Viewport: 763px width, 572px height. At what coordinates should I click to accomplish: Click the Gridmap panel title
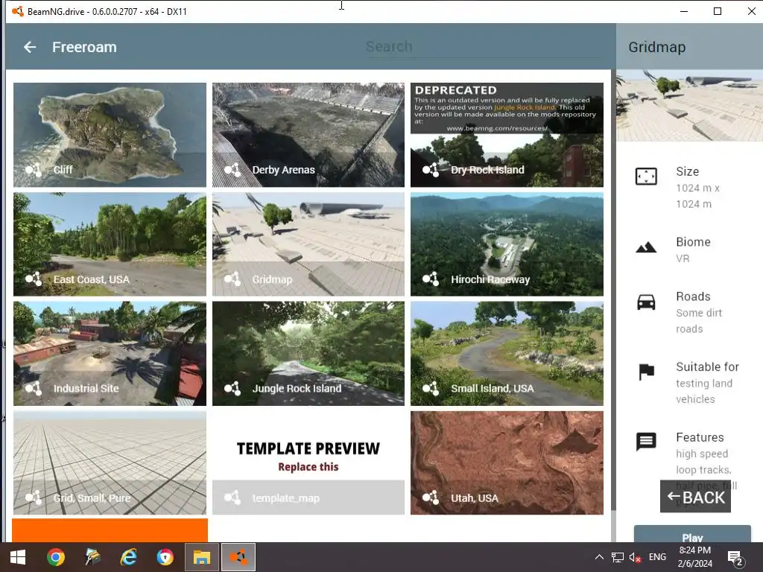[x=657, y=47]
